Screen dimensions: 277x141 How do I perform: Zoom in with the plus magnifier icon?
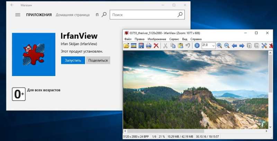pos(219,46)
